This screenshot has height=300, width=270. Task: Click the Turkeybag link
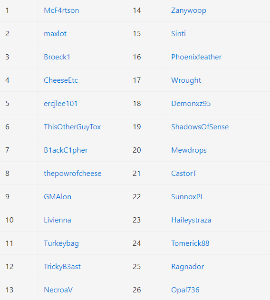(x=61, y=243)
